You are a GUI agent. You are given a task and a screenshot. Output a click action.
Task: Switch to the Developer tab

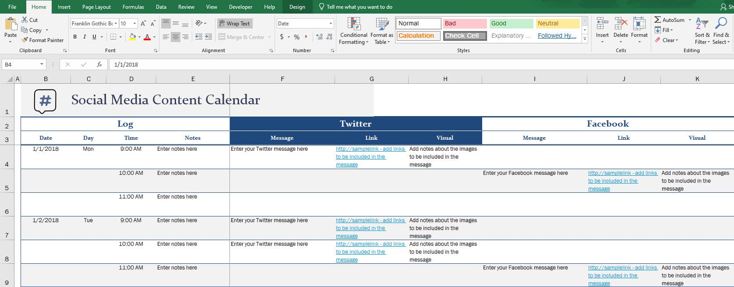(240, 7)
